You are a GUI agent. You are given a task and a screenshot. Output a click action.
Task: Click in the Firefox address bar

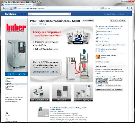pyautogui.click(x=55, y=8)
